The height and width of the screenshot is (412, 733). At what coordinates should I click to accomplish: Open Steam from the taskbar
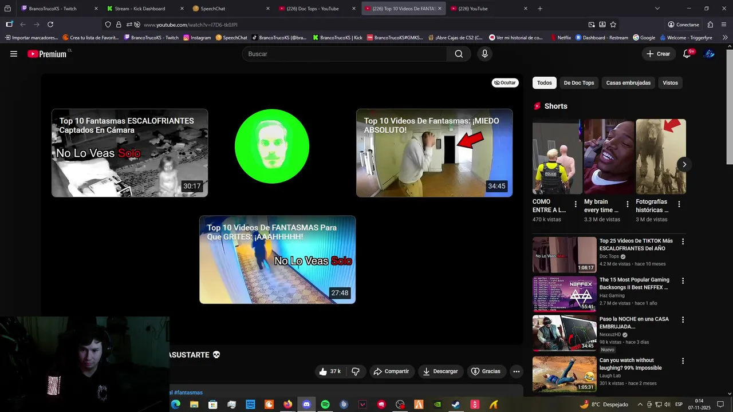point(456,405)
